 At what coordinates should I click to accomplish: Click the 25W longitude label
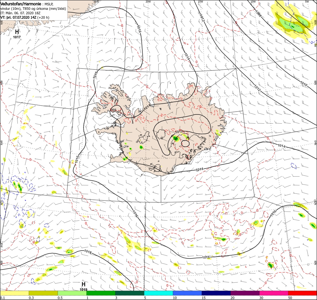[x=96, y=2]
